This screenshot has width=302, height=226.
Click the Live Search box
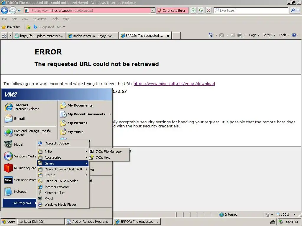pyautogui.click(x=251, y=11)
